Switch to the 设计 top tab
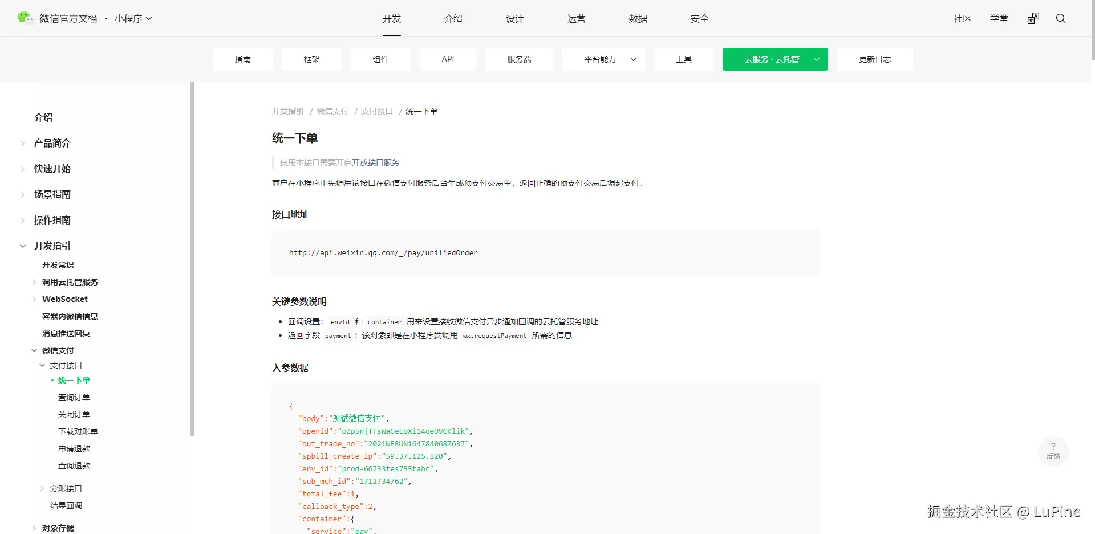Screen dimensions: 1095x534 pyautogui.click(x=515, y=18)
